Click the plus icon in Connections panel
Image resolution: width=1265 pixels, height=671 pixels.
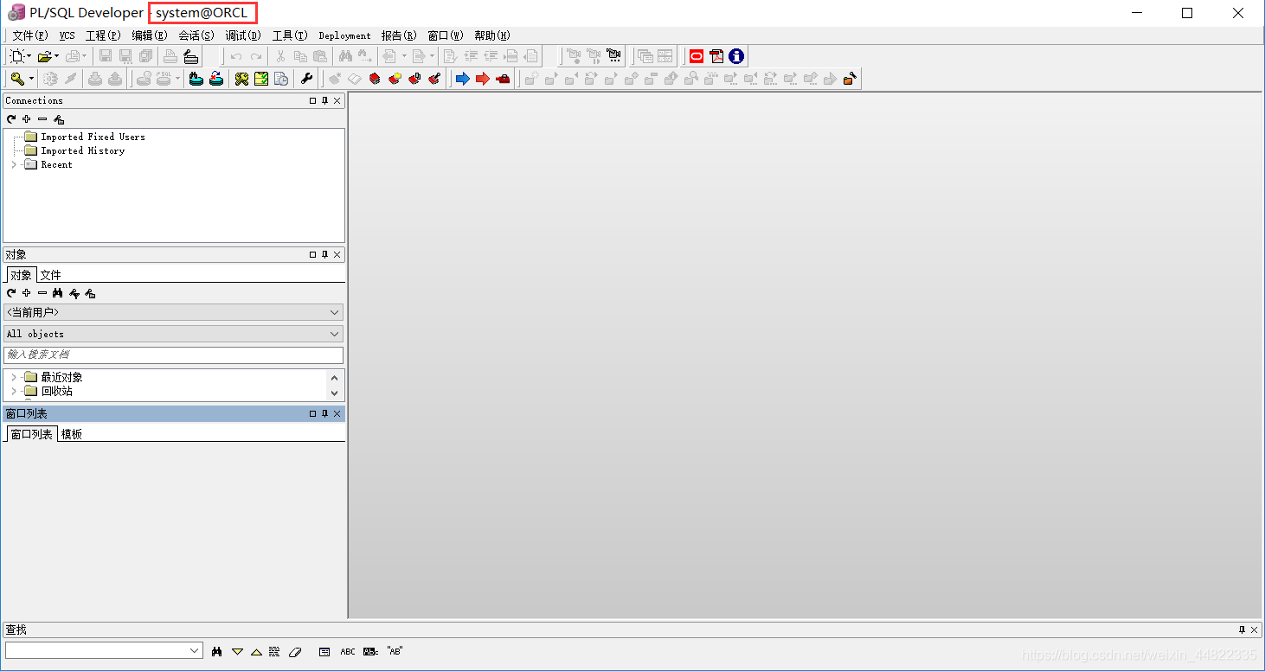27,119
